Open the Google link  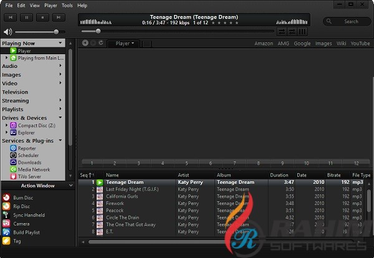coord(302,44)
